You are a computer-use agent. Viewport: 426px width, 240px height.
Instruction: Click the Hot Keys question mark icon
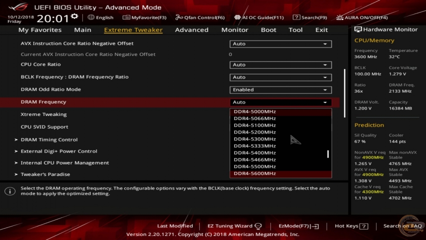(x=364, y=226)
